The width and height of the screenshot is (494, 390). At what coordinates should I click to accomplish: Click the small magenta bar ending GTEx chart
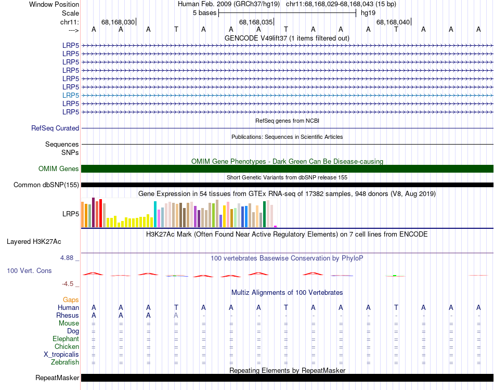coord(276,226)
